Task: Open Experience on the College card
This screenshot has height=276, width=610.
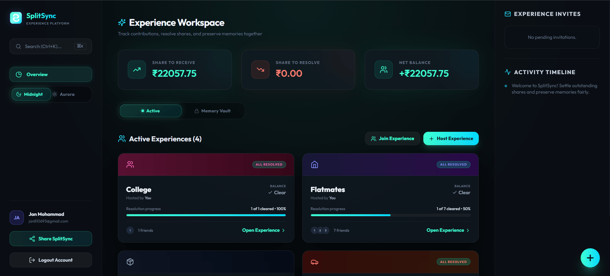Action: tap(263, 230)
